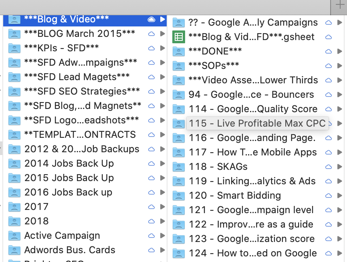Image resolution: width=347 pixels, height=262 pixels.
Task: Select **SFD Logo...eadshots*** folder name
Action: click(81, 120)
